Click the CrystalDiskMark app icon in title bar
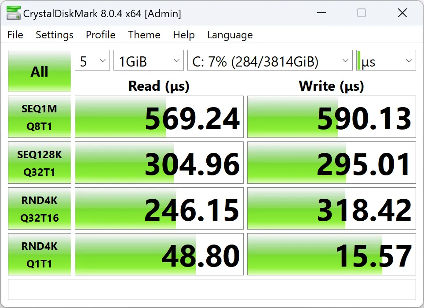The width and height of the screenshot is (424, 308). point(13,14)
